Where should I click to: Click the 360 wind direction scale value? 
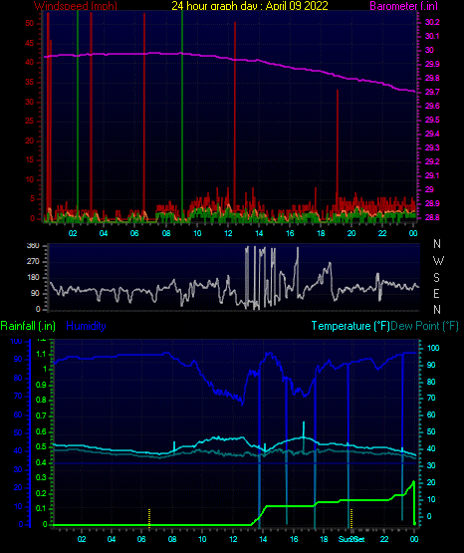click(x=33, y=246)
